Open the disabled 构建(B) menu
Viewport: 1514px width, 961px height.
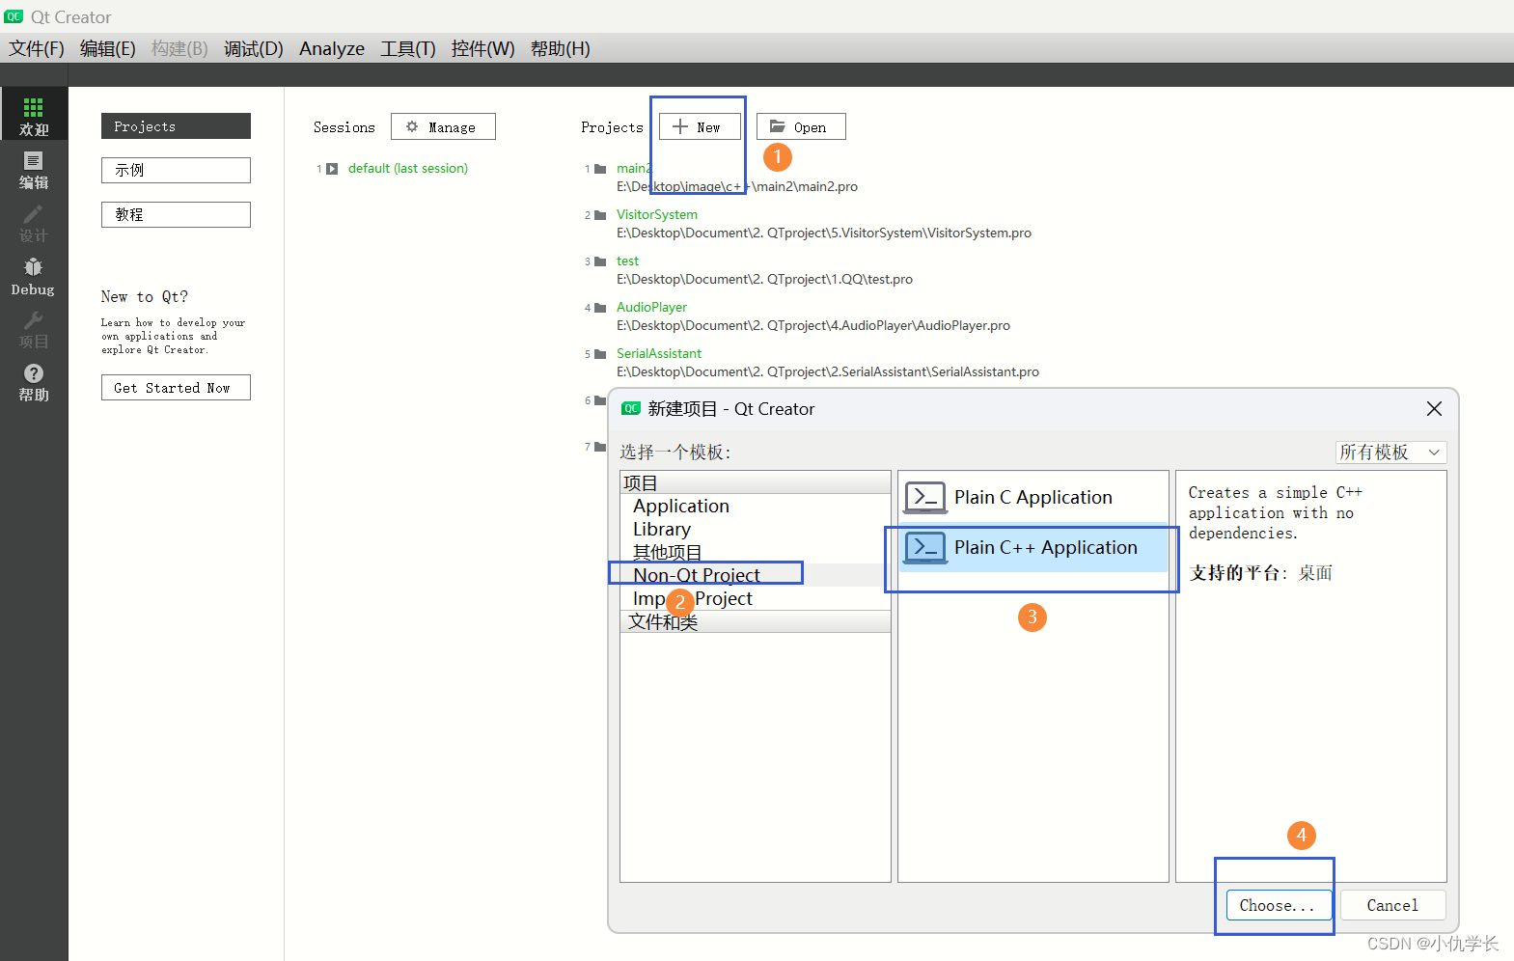179,48
